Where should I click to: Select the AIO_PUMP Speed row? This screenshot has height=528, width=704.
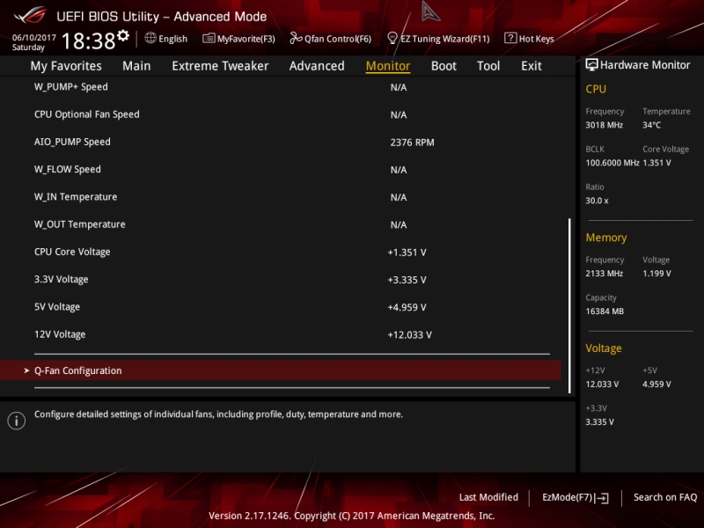pyautogui.click(x=281, y=142)
